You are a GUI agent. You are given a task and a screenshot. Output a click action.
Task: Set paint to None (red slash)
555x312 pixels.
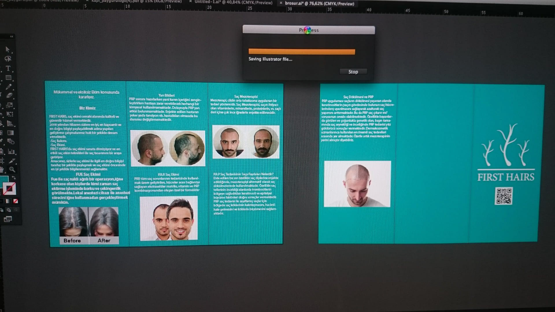pyautogui.click(x=16, y=201)
